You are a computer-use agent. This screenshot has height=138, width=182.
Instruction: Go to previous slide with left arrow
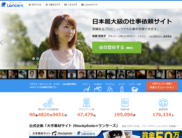point(2,42)
